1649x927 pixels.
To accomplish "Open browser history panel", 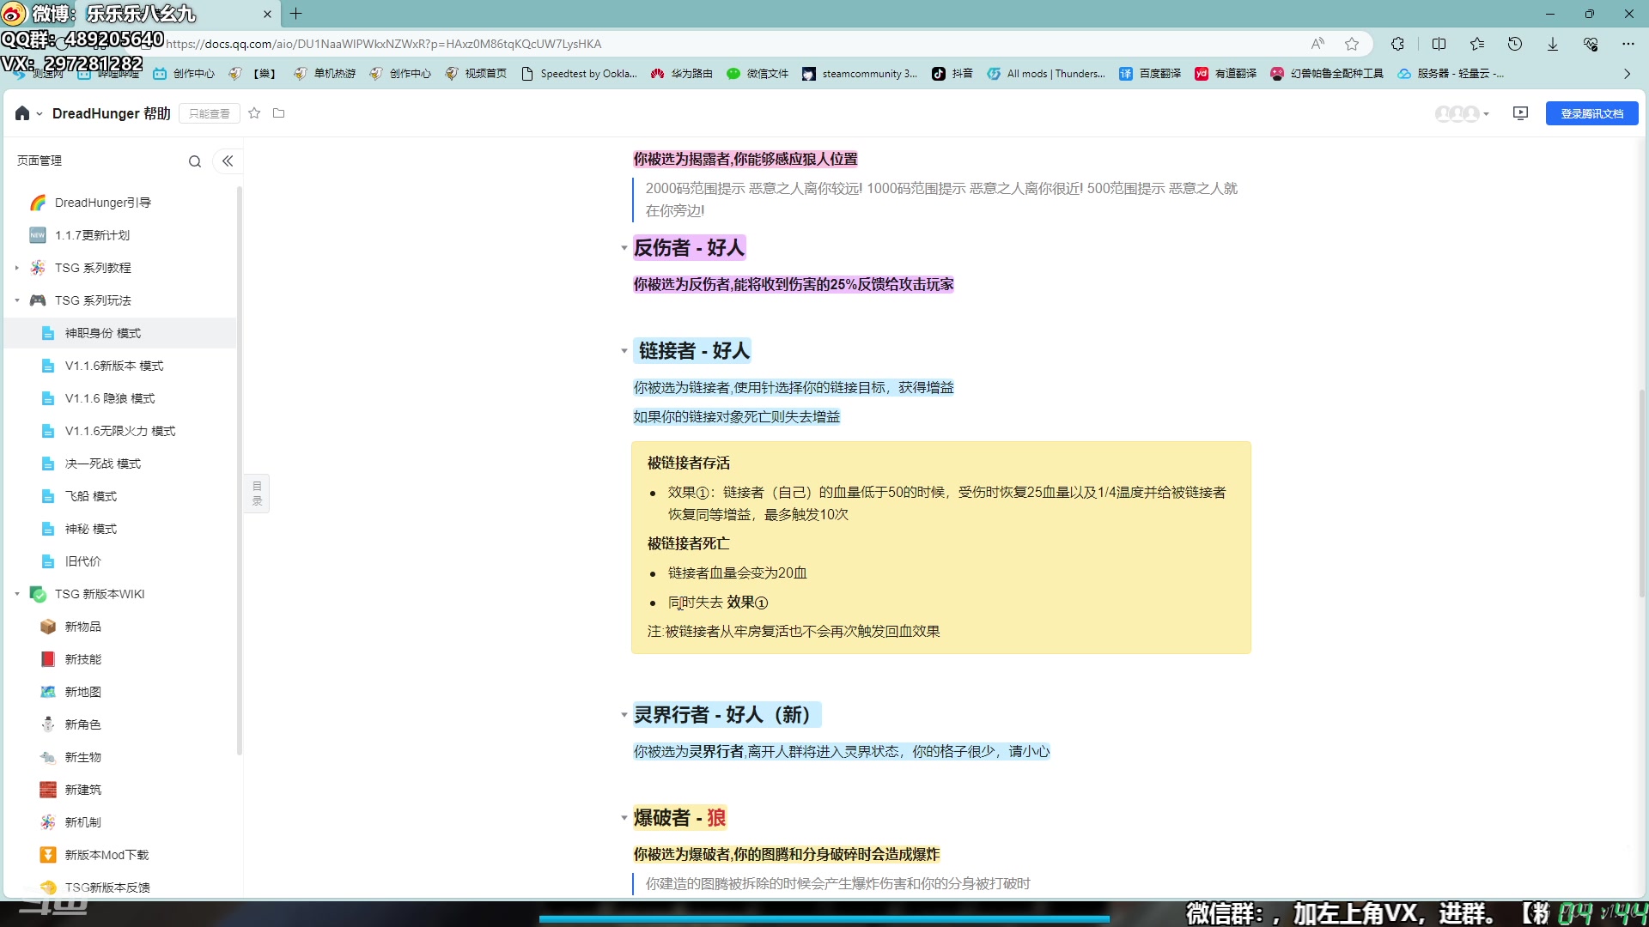I will (1515, 44).
